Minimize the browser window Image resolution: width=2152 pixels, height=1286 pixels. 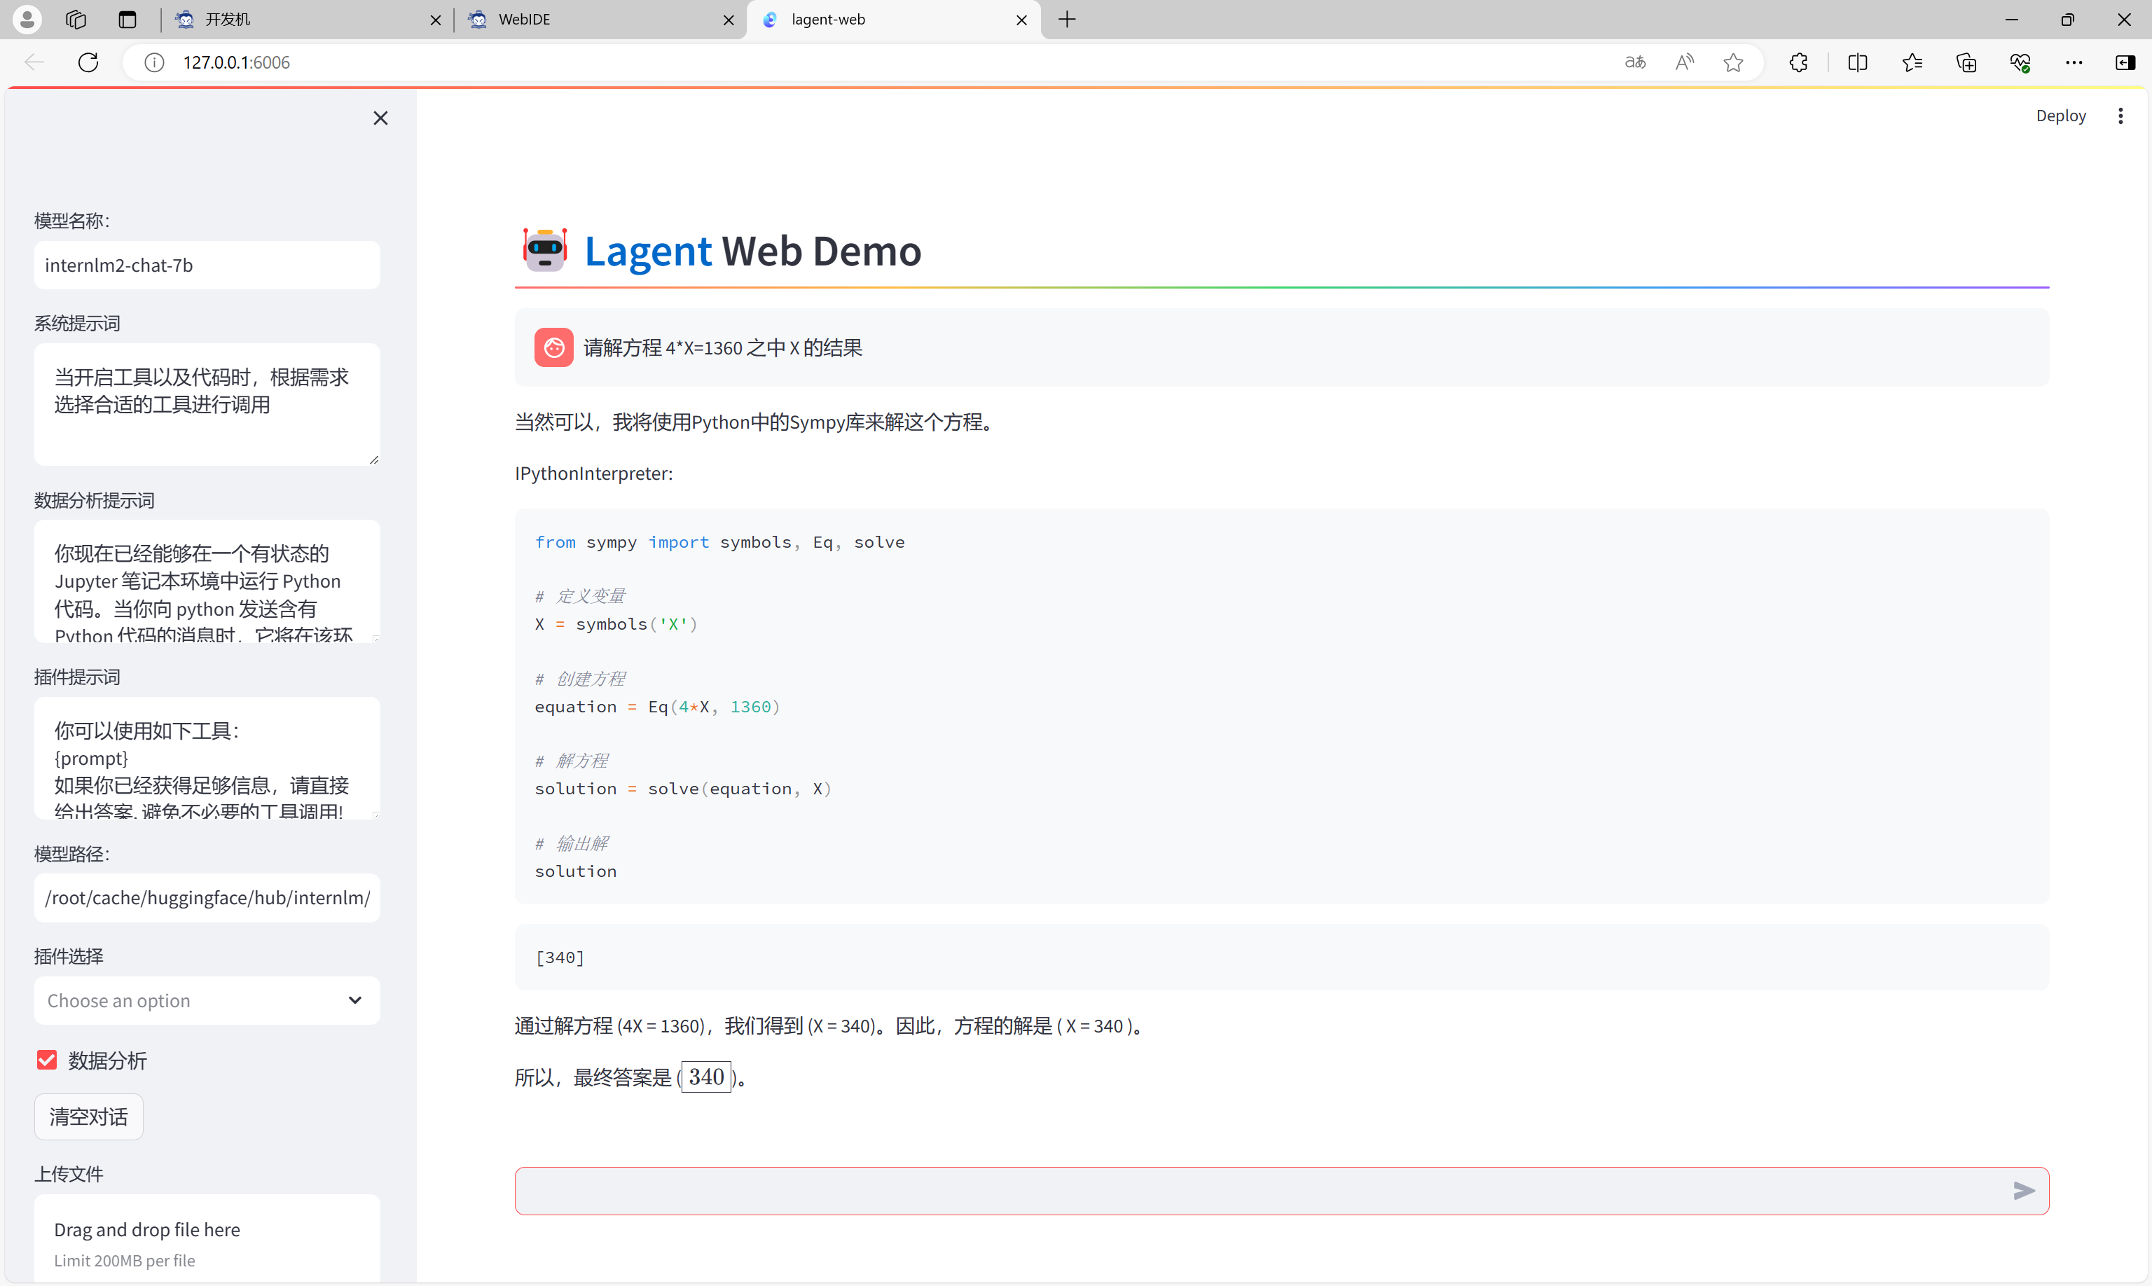coord(2012,19)
